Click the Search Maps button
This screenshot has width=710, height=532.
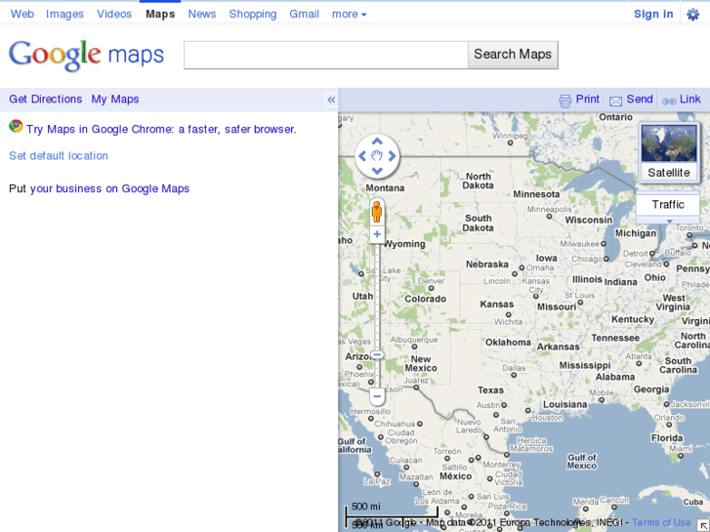pos(513,55)
